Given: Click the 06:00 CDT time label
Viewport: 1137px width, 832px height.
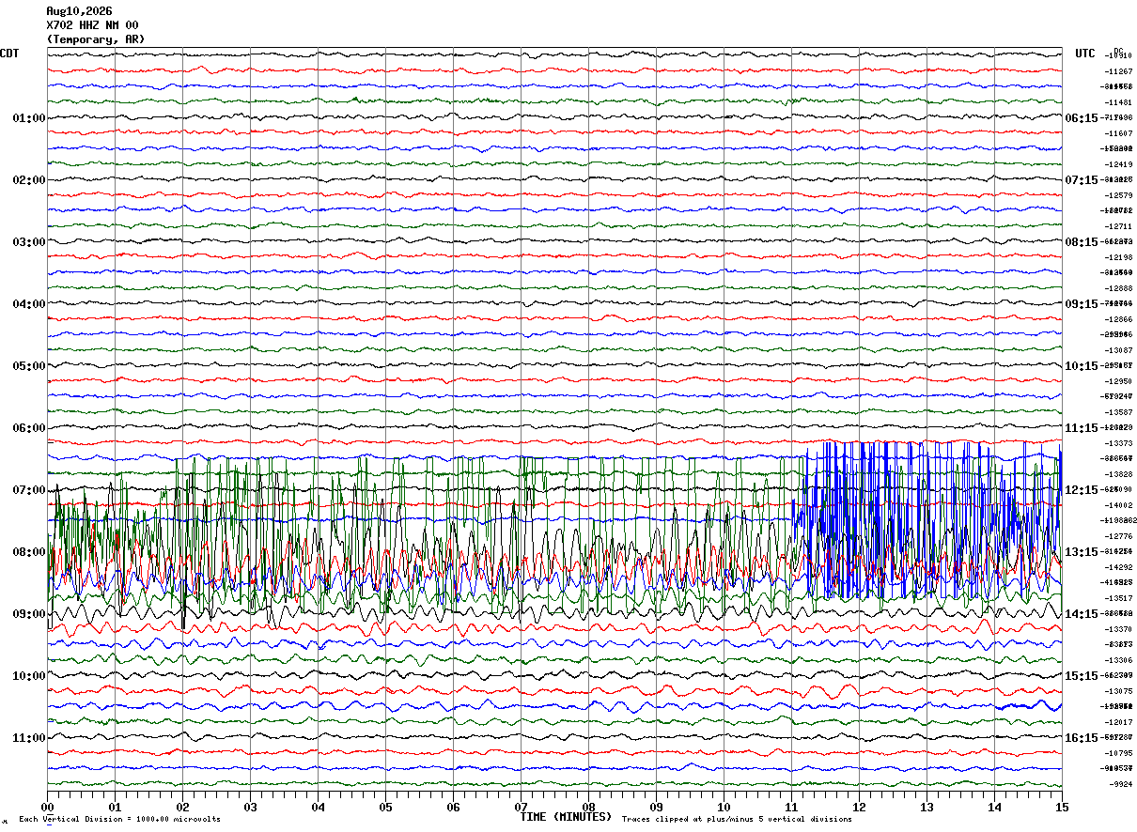Looking at the screenshot, I should 29,428.
